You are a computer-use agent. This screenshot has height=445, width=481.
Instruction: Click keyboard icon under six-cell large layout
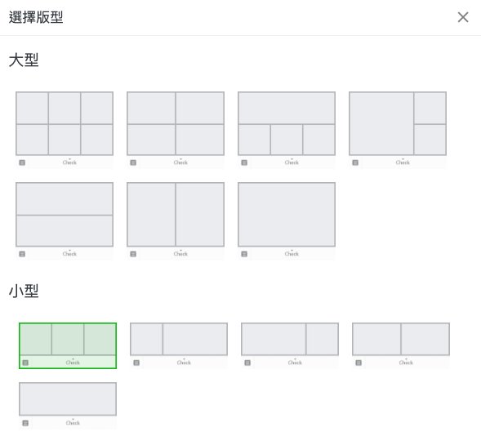click(22, 162)
